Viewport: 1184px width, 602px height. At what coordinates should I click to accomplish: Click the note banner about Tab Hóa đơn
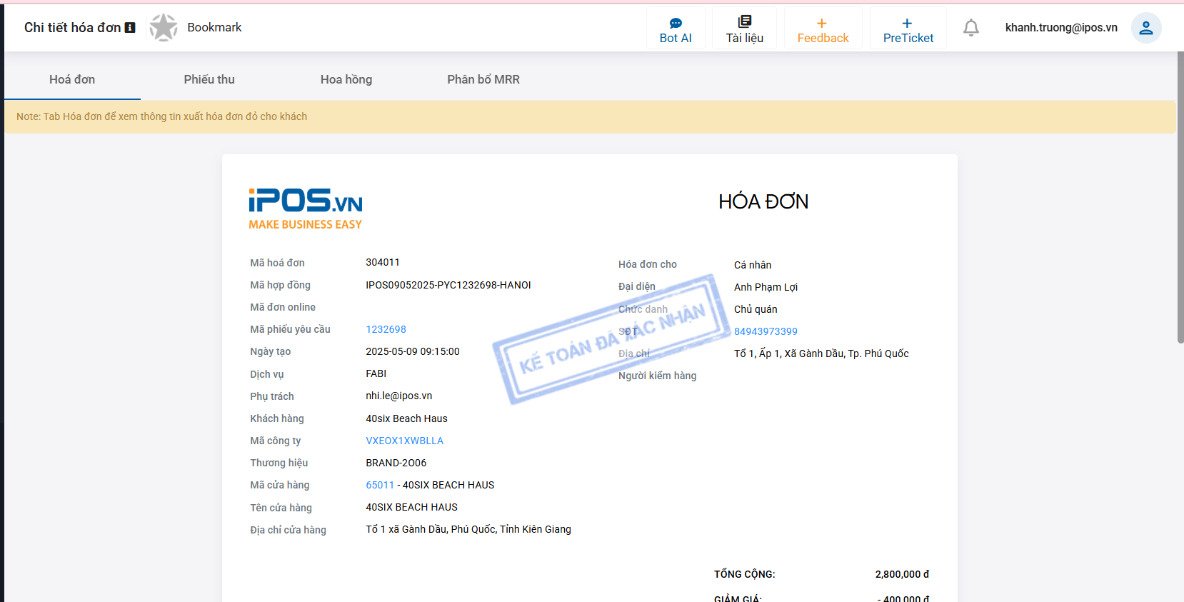click(590, 116)
